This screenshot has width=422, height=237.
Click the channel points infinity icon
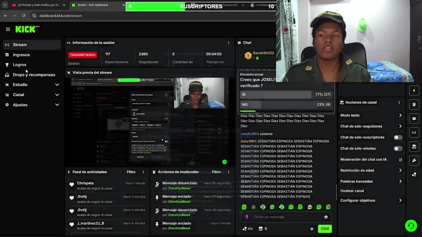(x=247, y=229)
